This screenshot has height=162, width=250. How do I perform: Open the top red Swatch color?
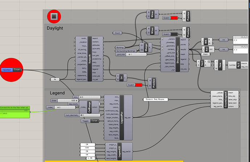(x=174, y=18)
